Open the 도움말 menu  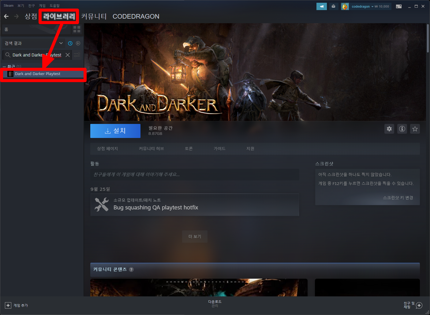[55, 5]
